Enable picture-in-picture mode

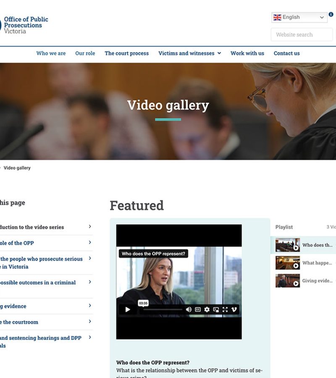(x=216, y=309)
